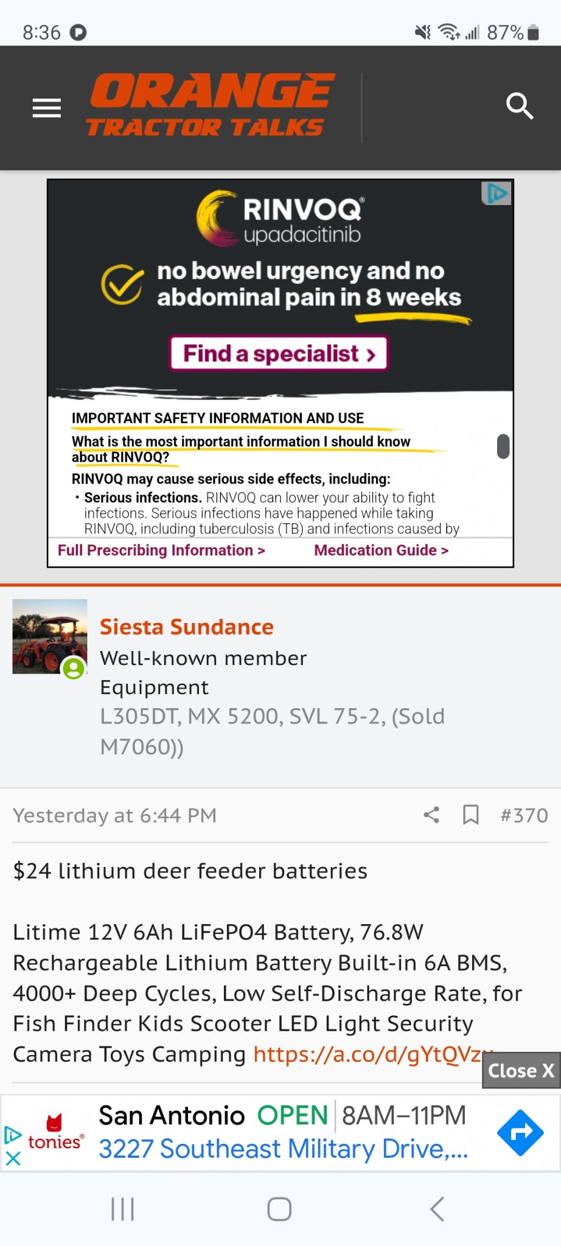Tap the blue directions arrow icon
Viewport: 561px width, 1246px height.
520,1133
